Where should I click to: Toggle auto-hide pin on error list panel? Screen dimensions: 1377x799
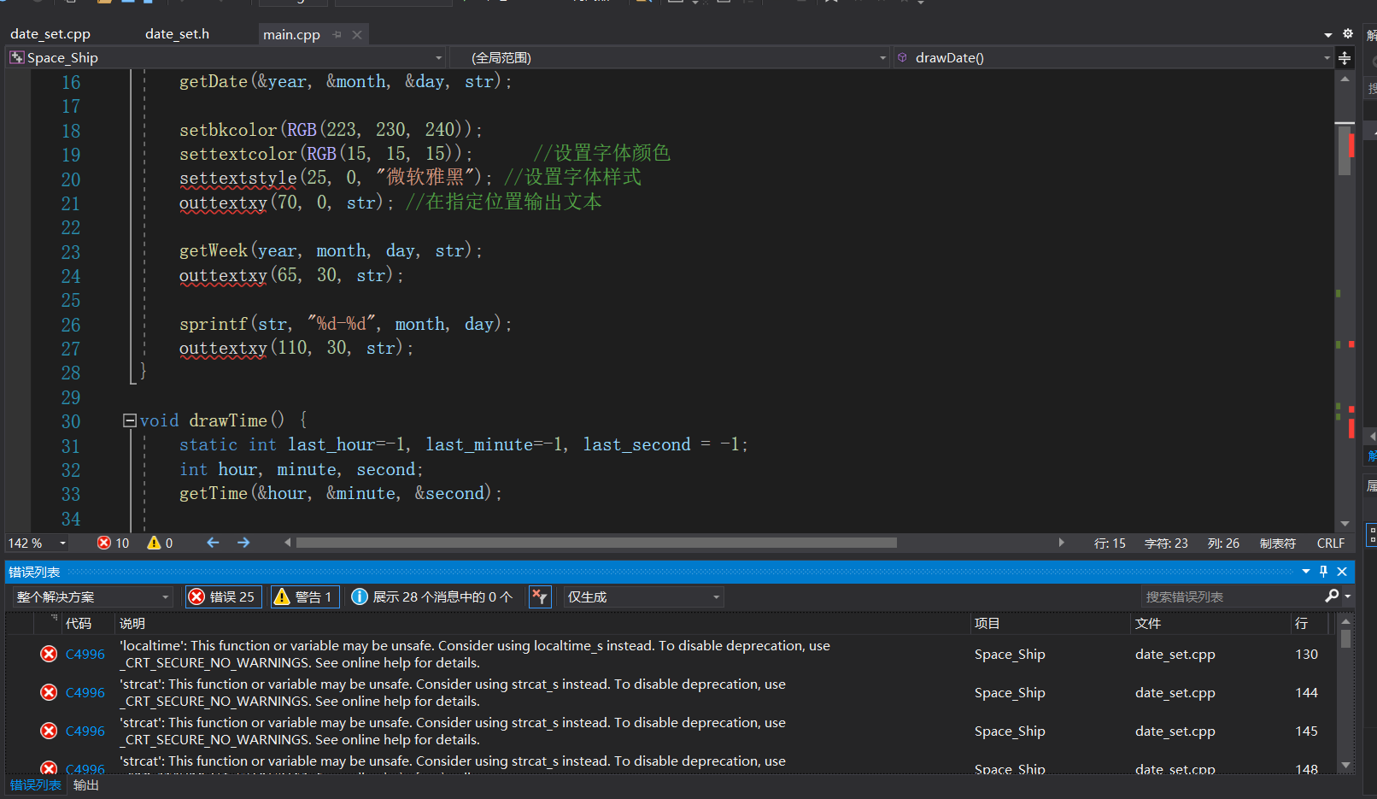click(x=1324, y=572)
